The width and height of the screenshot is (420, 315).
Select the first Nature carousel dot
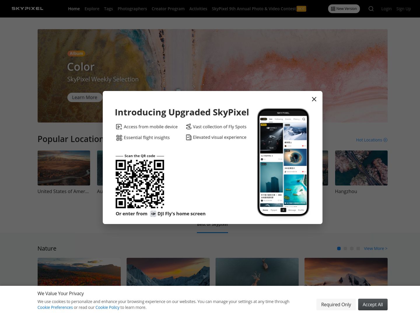coord(339,249)
